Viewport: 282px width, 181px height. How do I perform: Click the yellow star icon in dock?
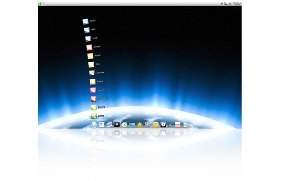[x=140, y=124]
